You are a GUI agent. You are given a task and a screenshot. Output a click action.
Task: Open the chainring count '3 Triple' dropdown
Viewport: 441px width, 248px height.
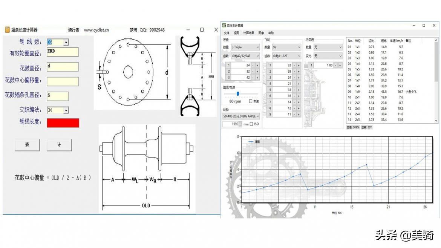coord(245,47)
